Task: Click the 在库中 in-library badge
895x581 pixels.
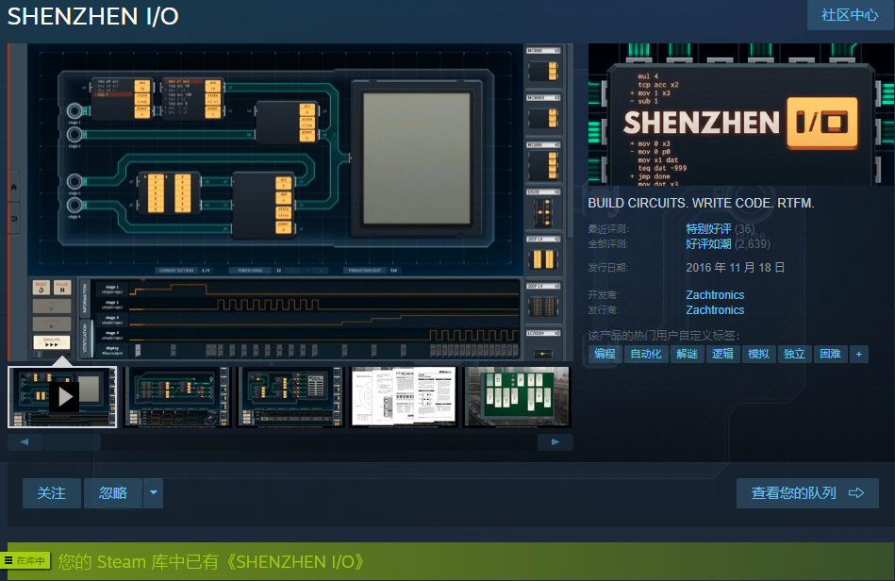Action: coord(25,561)
